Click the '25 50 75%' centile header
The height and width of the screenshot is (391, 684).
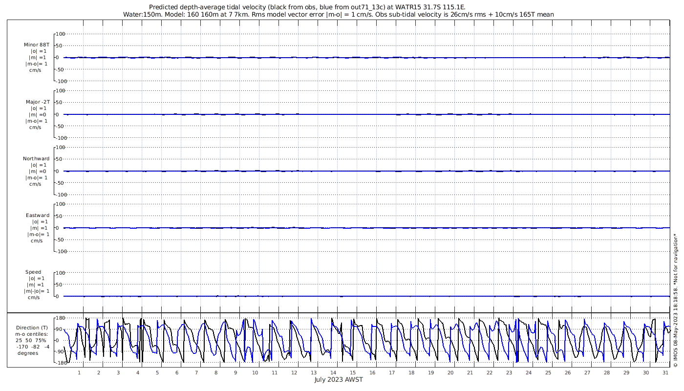(x=31, y=341)
